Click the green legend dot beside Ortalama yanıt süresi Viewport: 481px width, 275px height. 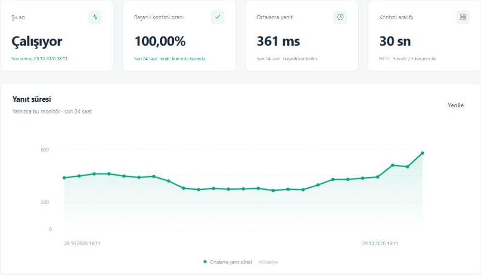(205, 262)
